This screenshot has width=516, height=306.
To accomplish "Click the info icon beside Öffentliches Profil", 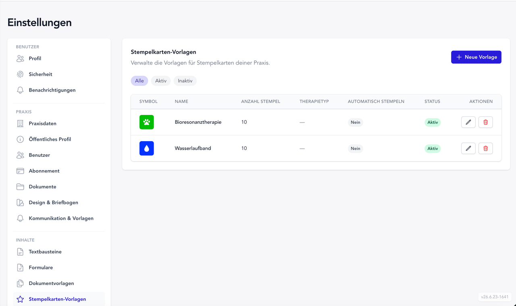I will click(x=20, y=139).
